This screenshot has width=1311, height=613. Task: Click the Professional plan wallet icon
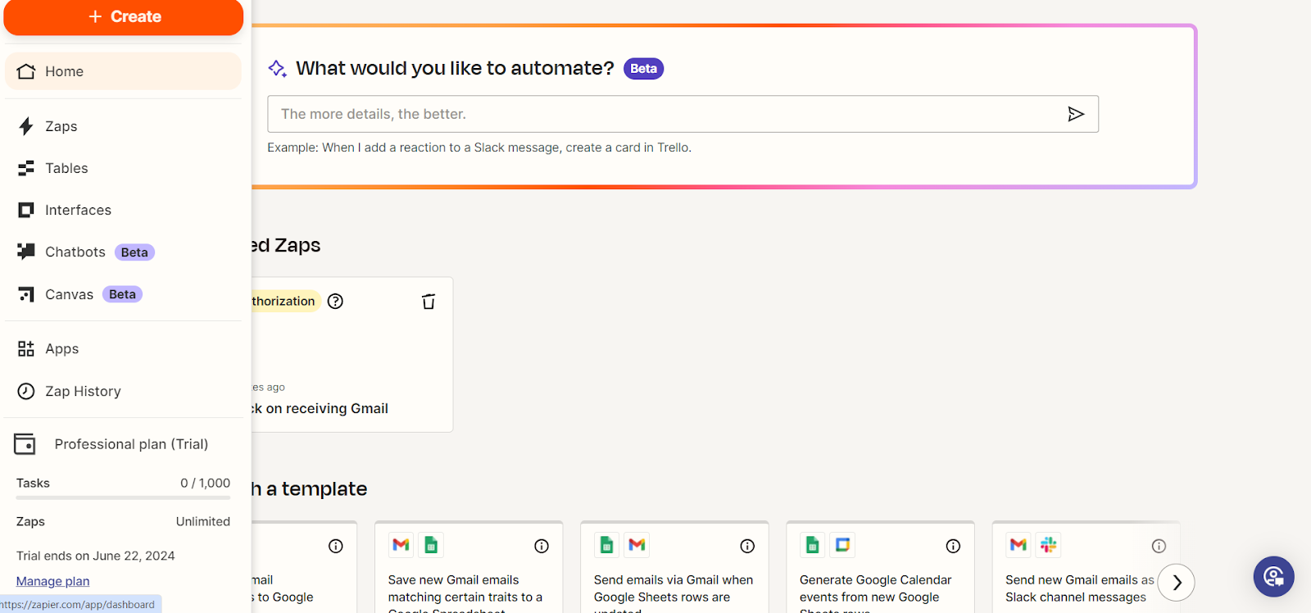[25, 444]
